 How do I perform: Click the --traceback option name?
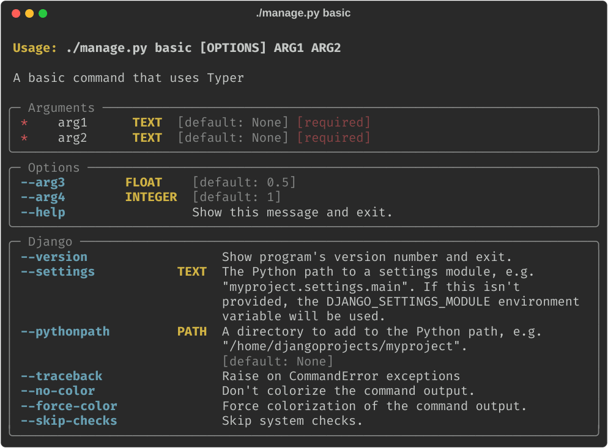click(x=61, y=376)
